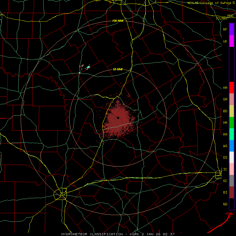
Task: Click the GR legend label
Action: [x=225, y=99]
